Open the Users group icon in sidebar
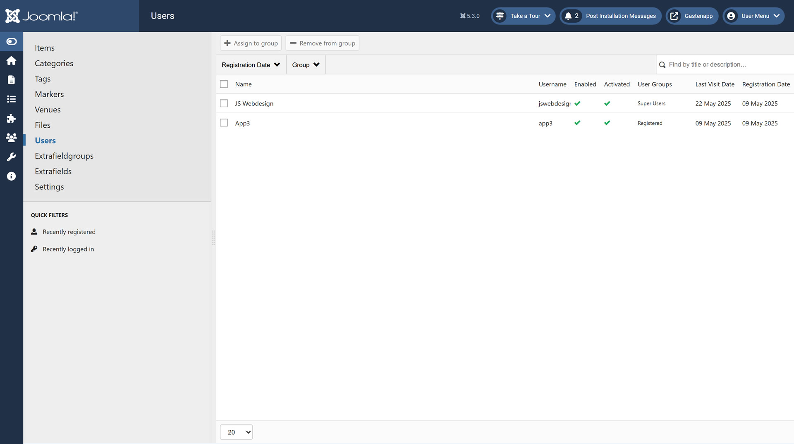The width and height of the screenshot is (794, 444). [12, 138]
